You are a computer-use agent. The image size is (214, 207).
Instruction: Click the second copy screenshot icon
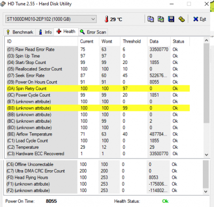pos(160,19)
